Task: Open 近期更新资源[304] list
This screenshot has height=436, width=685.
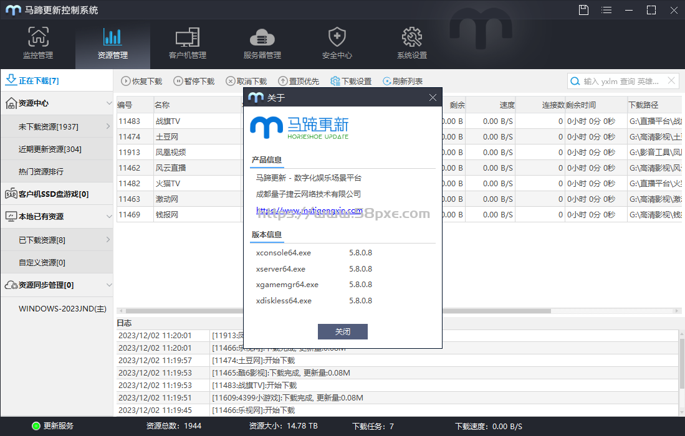Action: (57, 149)
